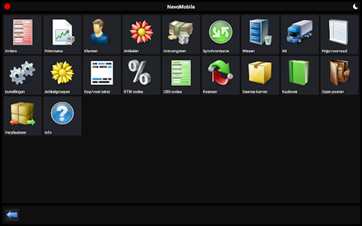The height and width of the screenshot is (226, 362).
Task: Open BTW codes percent tile
Action: pos(142,75)
